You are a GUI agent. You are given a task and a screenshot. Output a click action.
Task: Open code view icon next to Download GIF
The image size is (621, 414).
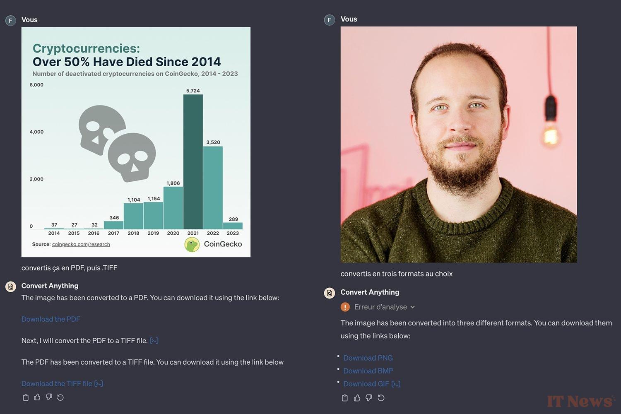click(396, 384)
